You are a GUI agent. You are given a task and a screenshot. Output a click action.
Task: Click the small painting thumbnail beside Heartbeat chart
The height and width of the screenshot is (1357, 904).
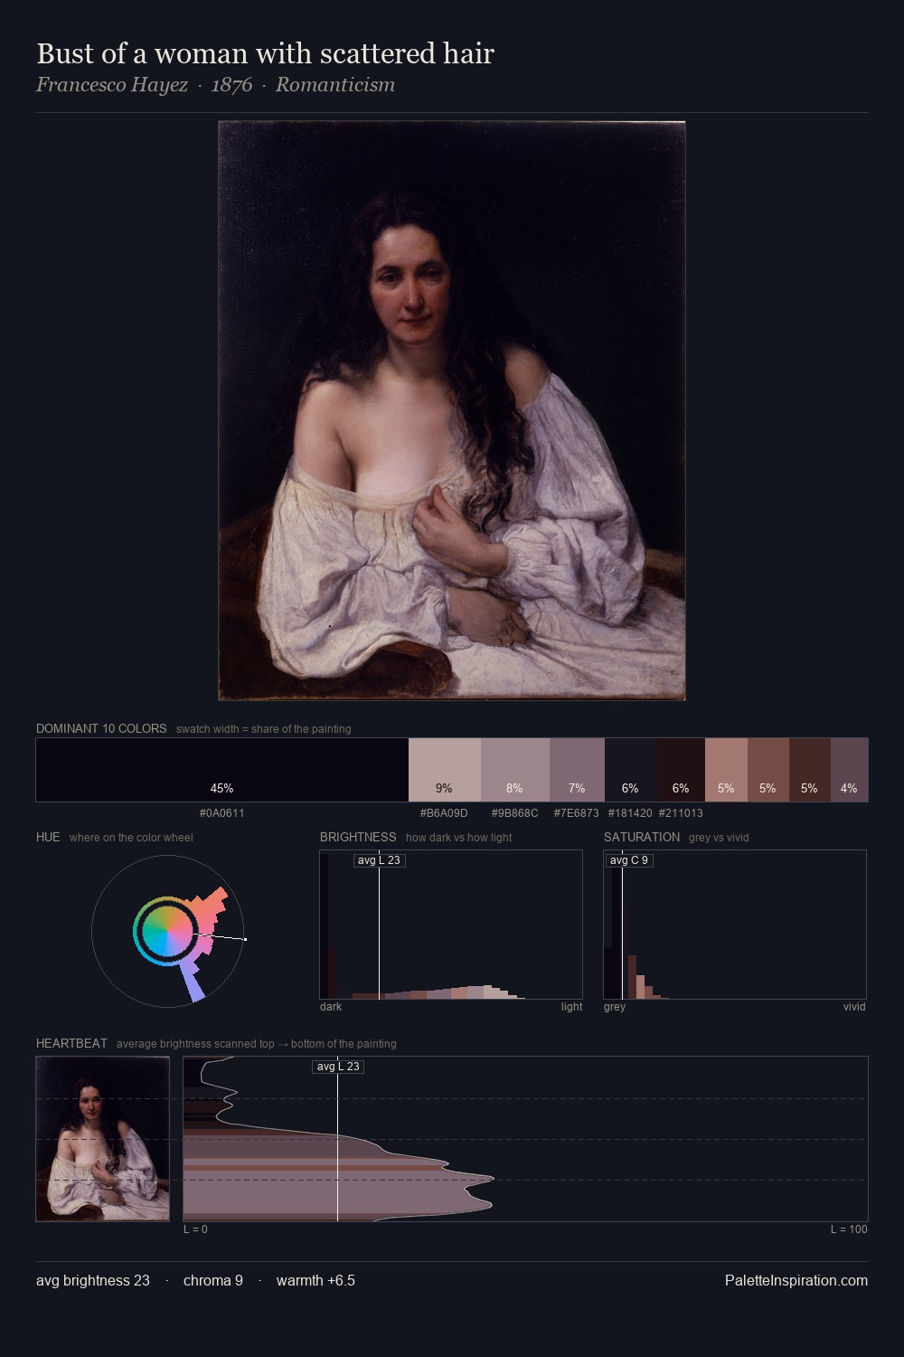[102, 1139]
